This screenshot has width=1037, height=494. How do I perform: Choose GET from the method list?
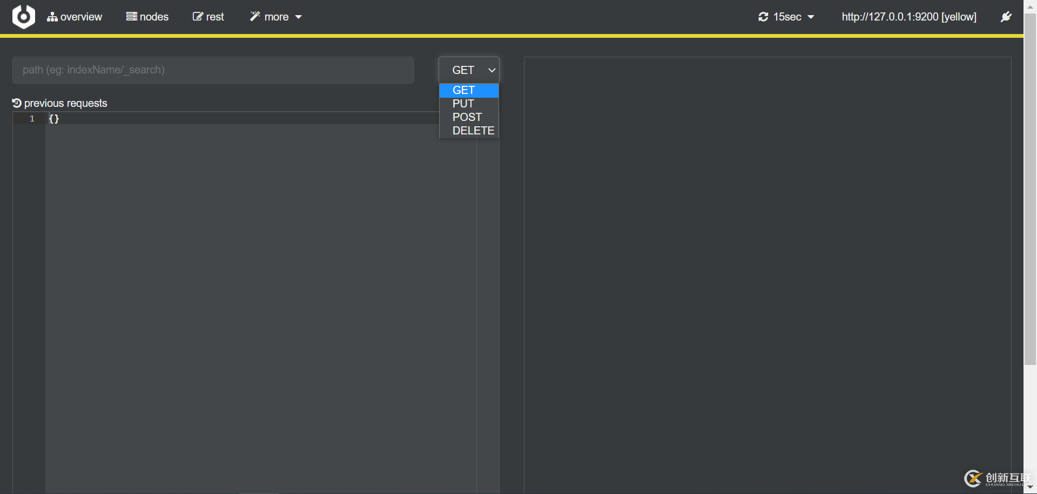pos(469,90)
